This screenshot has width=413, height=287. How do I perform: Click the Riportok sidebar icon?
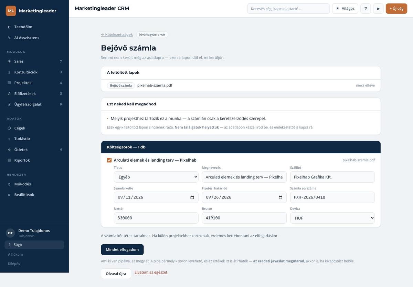[x=9, y=160]
